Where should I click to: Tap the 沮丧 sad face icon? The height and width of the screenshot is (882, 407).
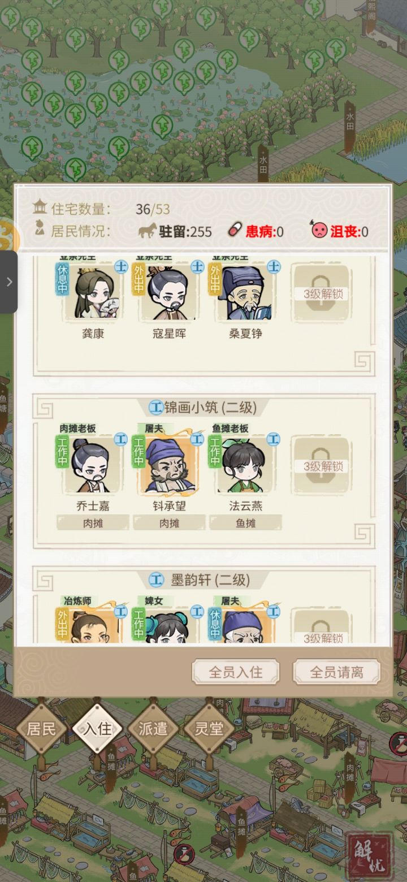pyautogui.click(x=319, y=231)
